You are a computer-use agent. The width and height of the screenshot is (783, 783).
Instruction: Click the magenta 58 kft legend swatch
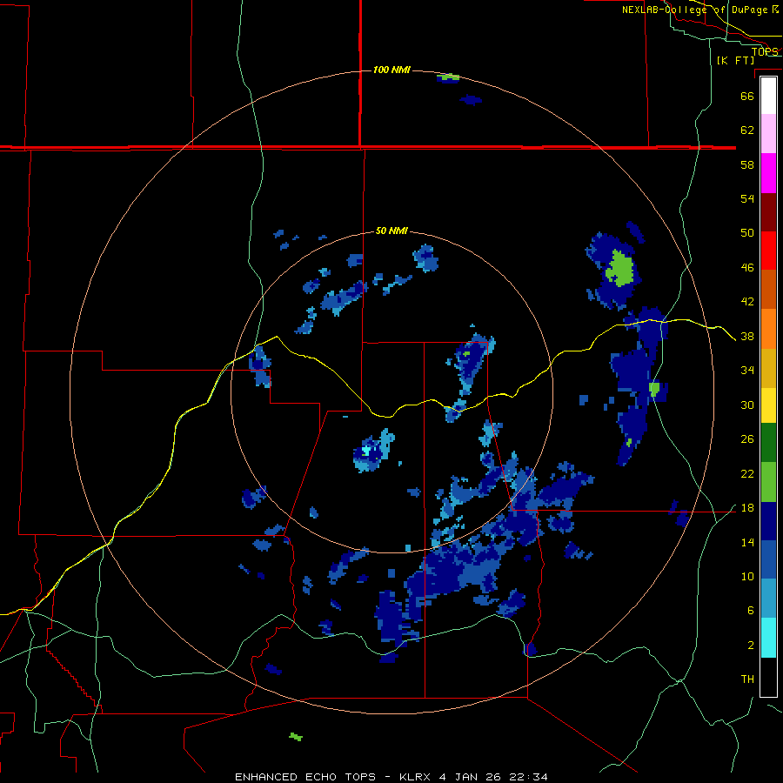click(x=768, y=173)
